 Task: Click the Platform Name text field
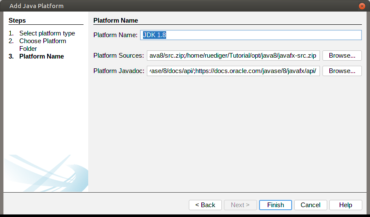click(x=251, y=35)
